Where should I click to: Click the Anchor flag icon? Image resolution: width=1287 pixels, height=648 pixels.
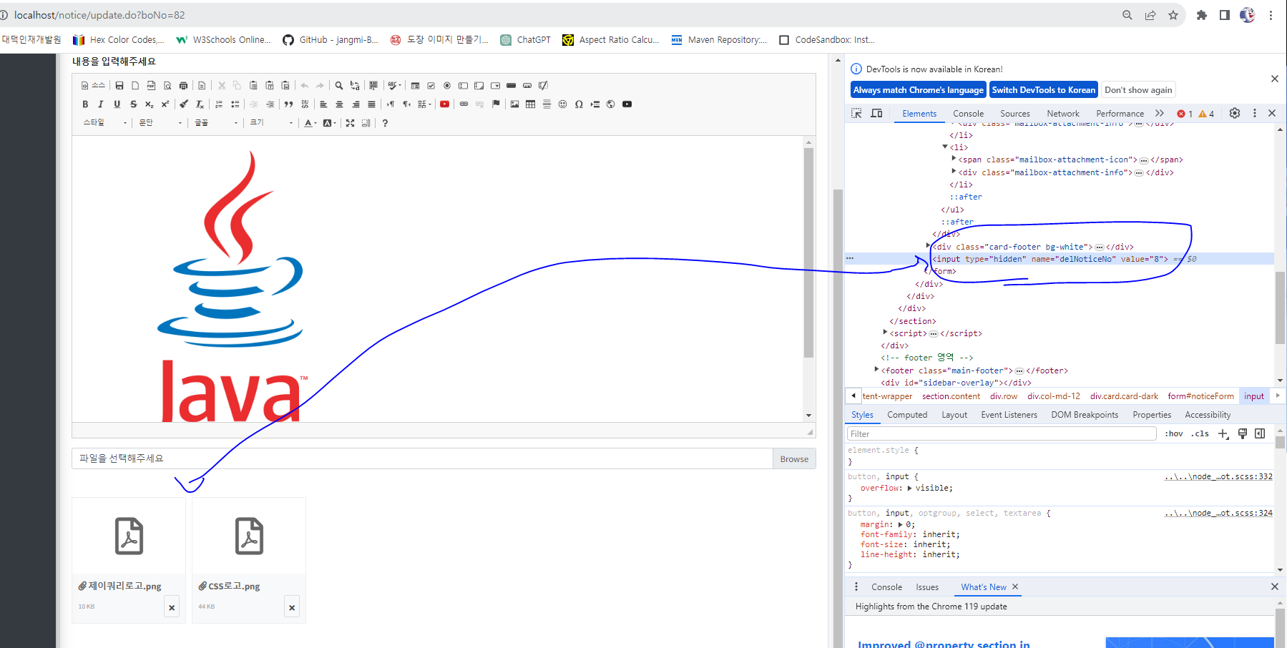(x=496, y=104)
